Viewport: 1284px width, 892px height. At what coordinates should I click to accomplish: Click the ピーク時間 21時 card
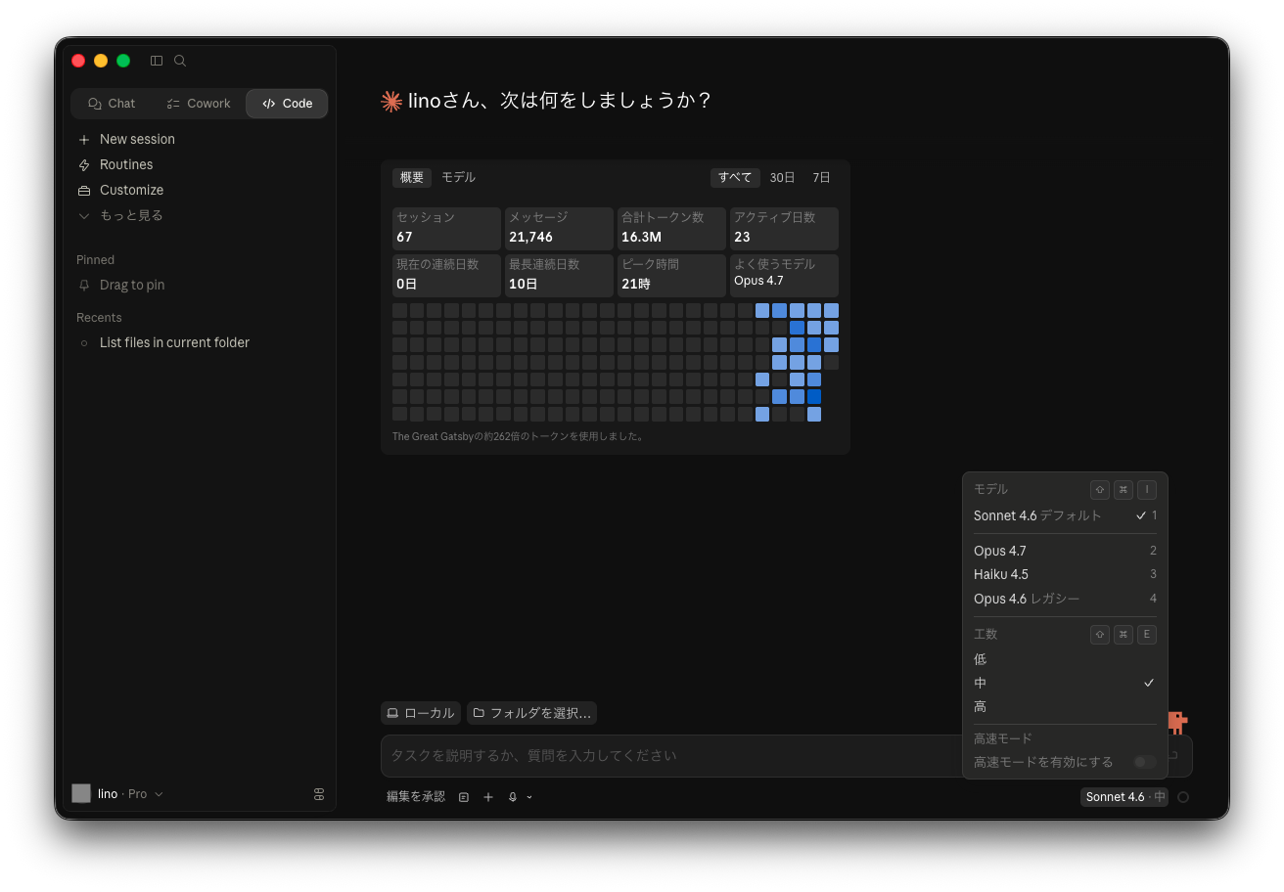(671, 276)
